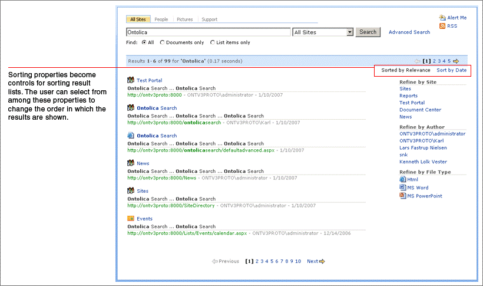Open the News result title link
This screenshot has height=286, width=483.
[143, 163]
